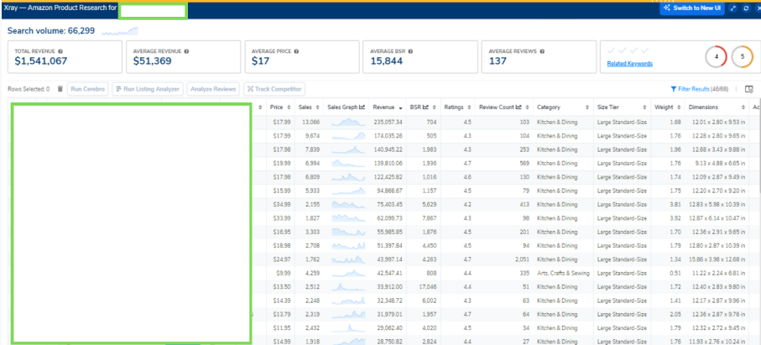Sort by Dimensions using its sort arrows
The image size is (761, 345).
click(x=743, y=107)
